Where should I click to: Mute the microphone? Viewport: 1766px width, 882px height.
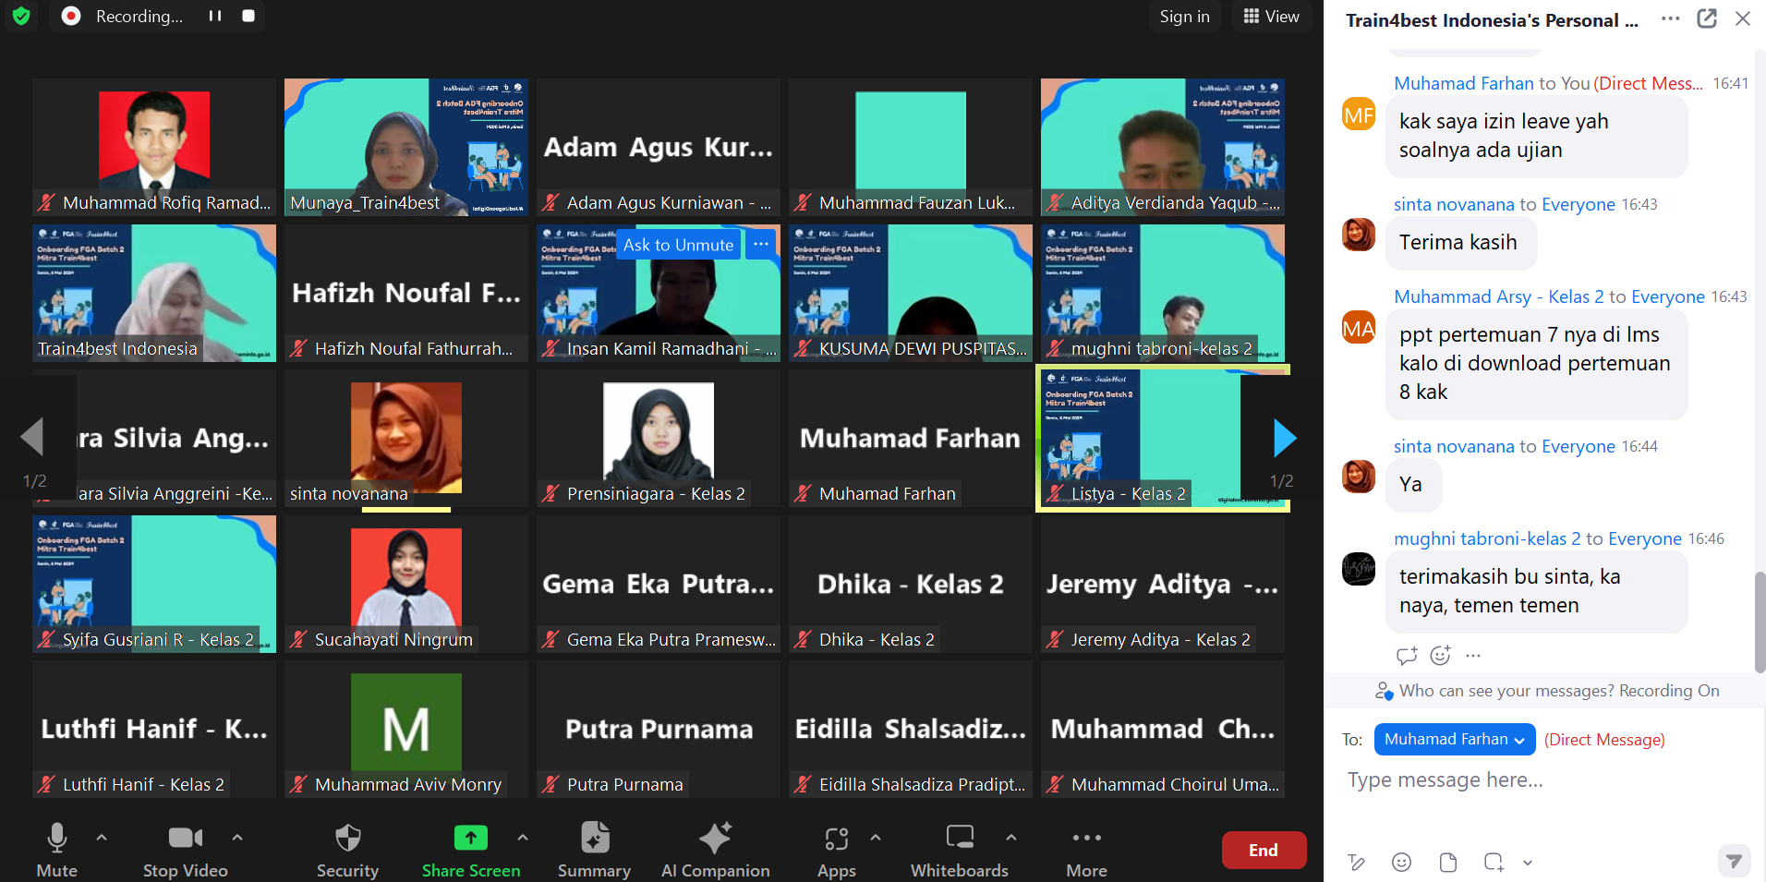[x=56, y=839]
